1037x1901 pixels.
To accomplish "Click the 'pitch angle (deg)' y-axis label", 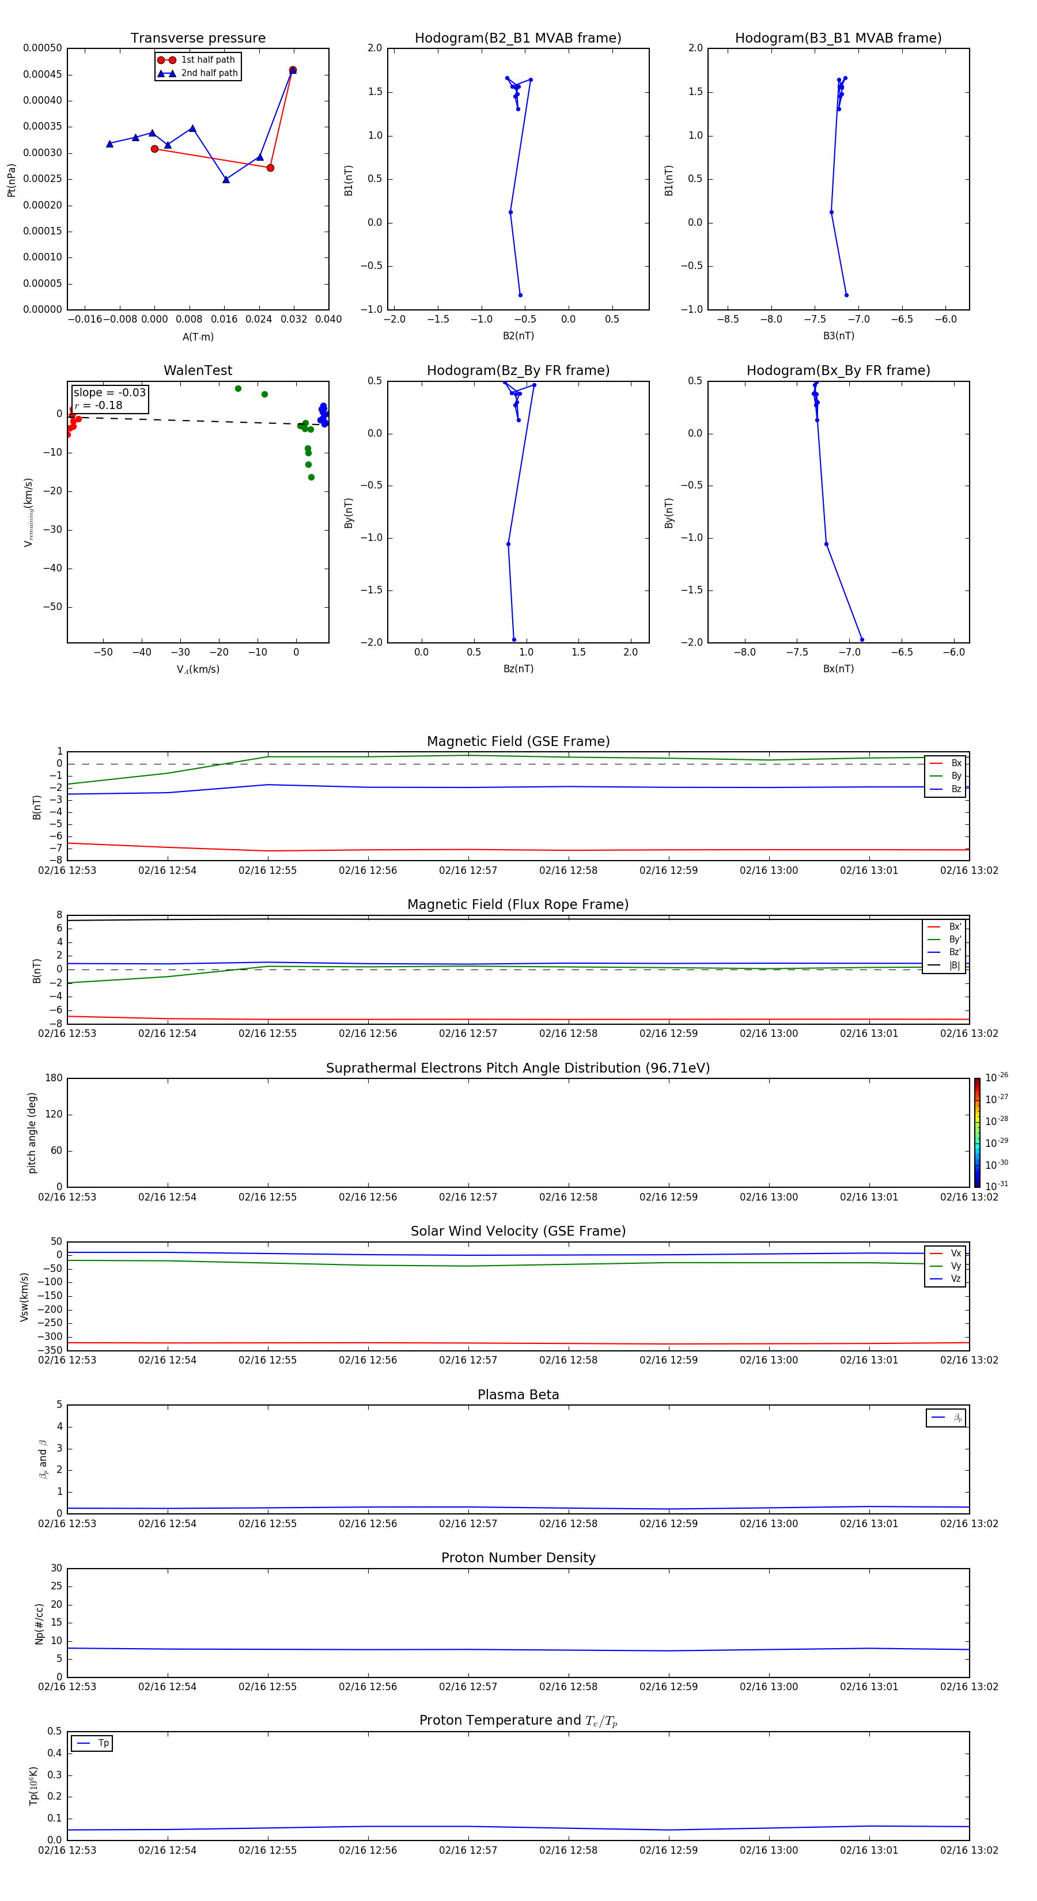I will 32,1133.
